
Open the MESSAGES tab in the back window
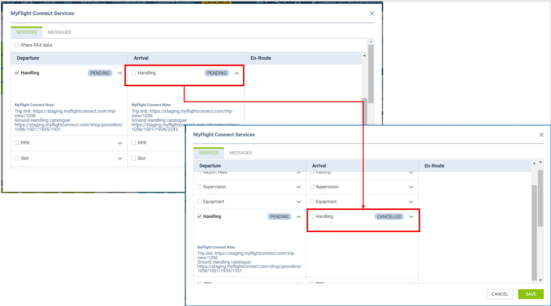pyautogui.click(x=60, y=32)
